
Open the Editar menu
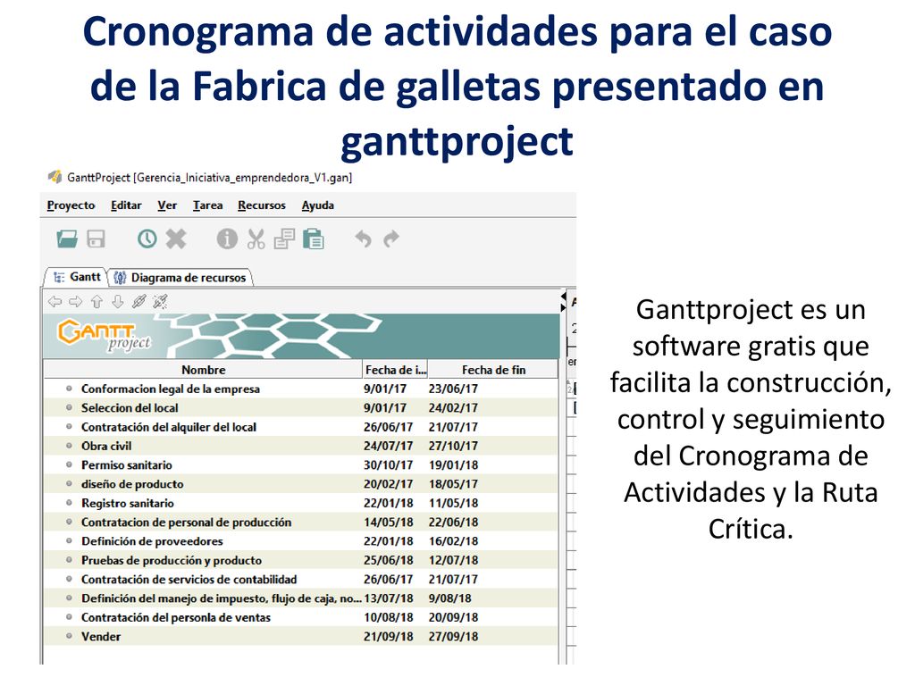coord(126,205)
